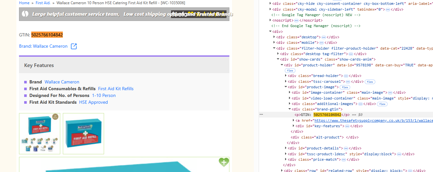This screenshot has height=172, width=433.
Task: Expand the noscript node
Action: pos(270,20)
